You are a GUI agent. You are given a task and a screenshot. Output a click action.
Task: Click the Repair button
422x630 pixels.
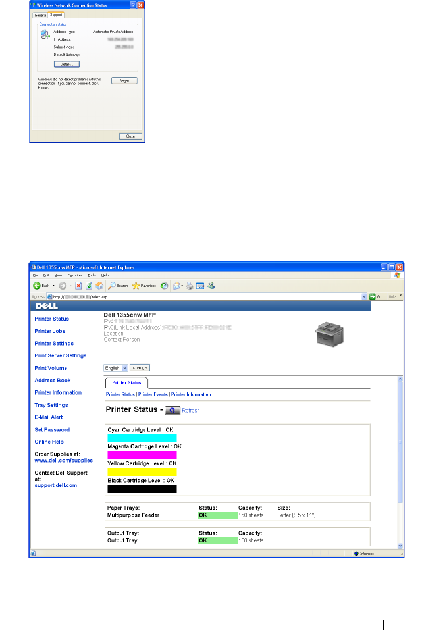[x=124, y=81]
